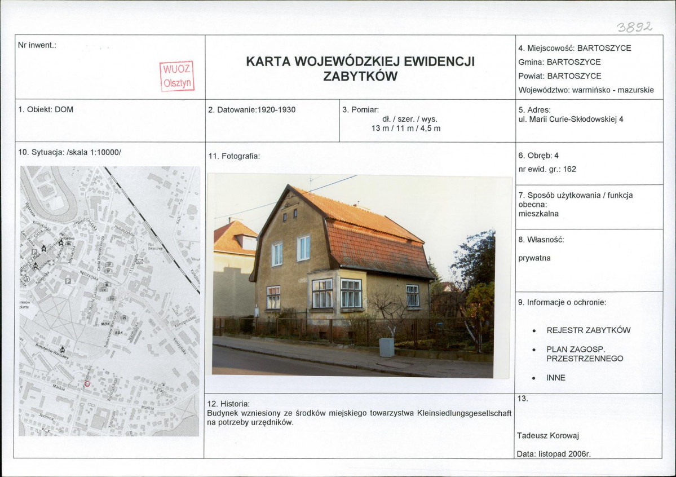
Task: Click the dashed railway line on the map
Action: pos(152,230)
